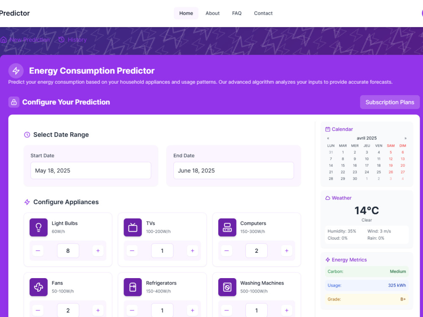The image size is (423, 317).
Task: Click the TVs appliance icon
Action: coord(133,227)
